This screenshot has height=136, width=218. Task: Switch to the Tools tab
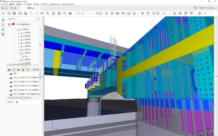[x=13, y=8]
